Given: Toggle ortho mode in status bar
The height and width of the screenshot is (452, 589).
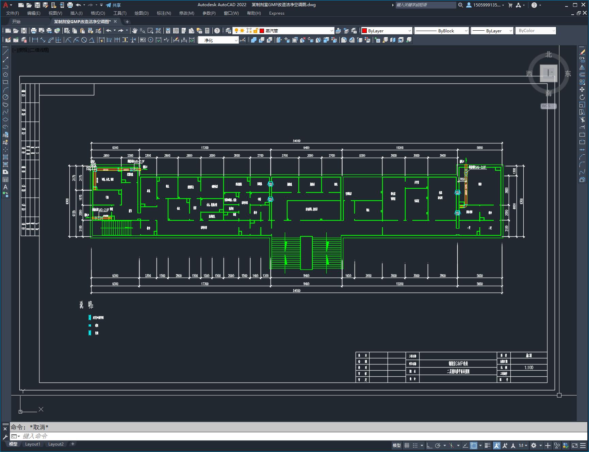Looking at the screenshot, I should coord(429,445).
